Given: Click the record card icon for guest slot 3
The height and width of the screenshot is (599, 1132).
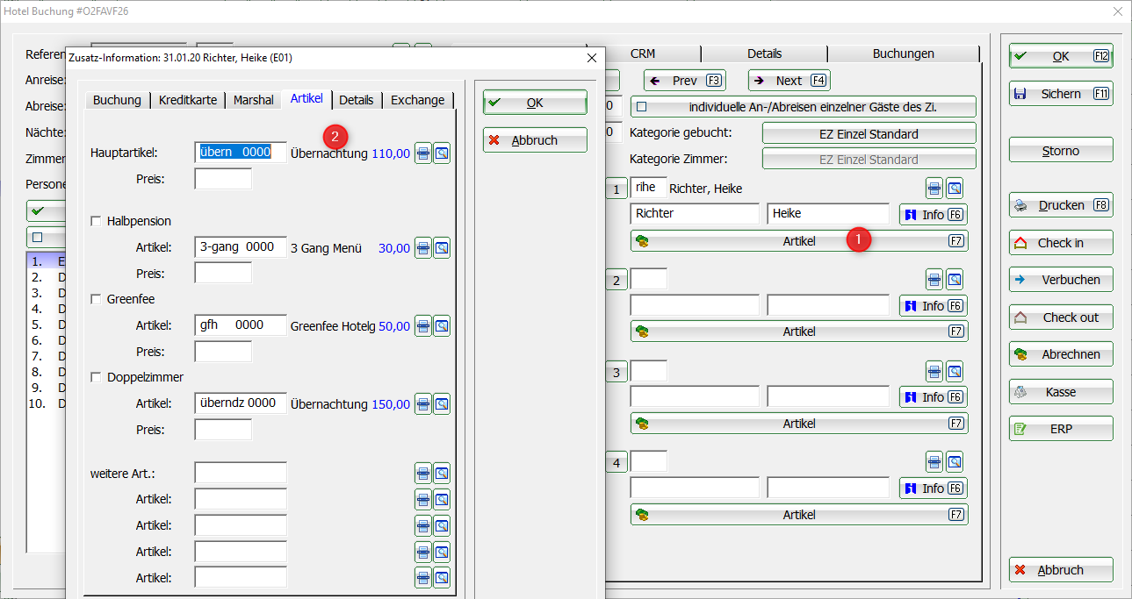Looking at the screenshot, I should pos(935,371).
